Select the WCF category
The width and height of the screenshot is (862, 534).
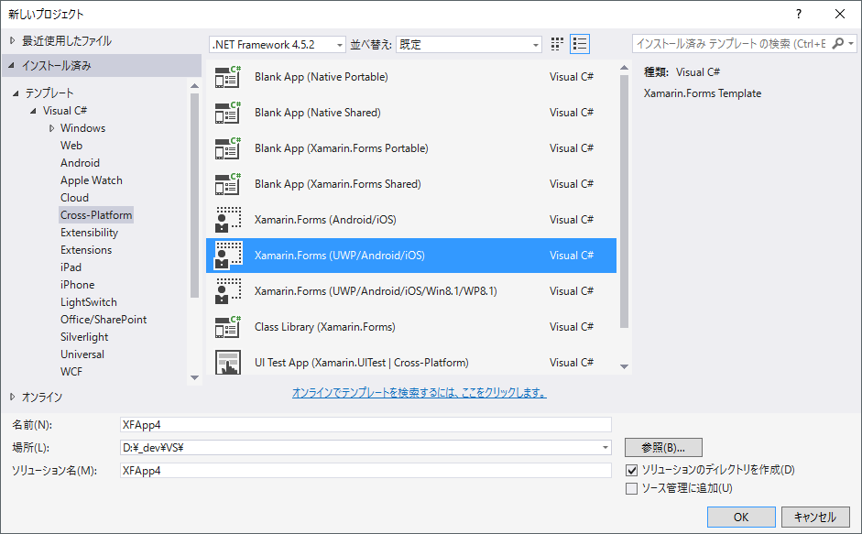tap(71, 372)
